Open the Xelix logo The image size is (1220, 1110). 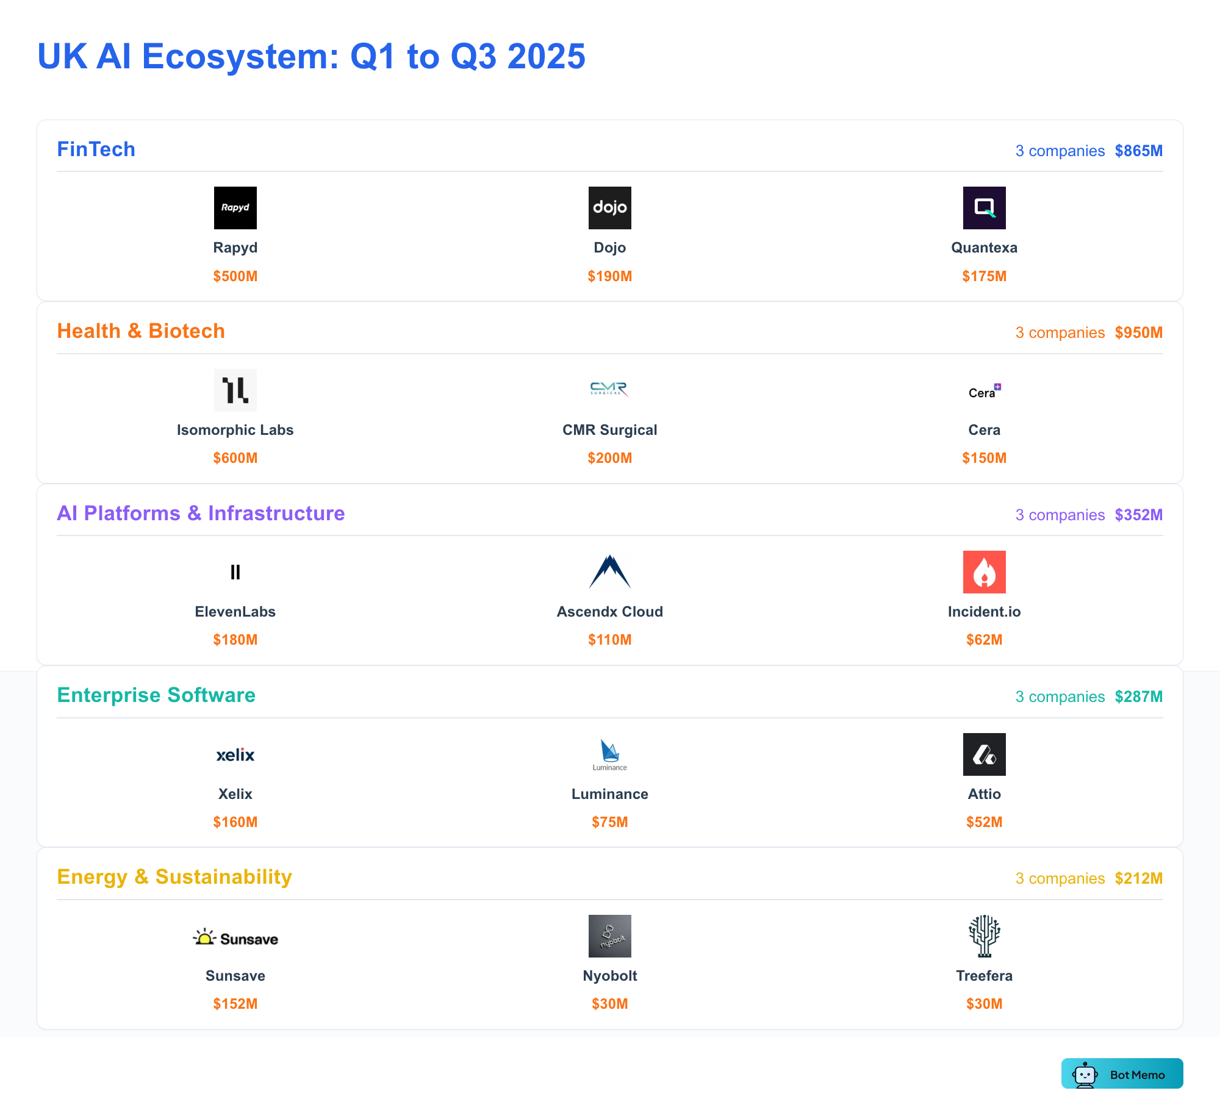pos(235,755)
